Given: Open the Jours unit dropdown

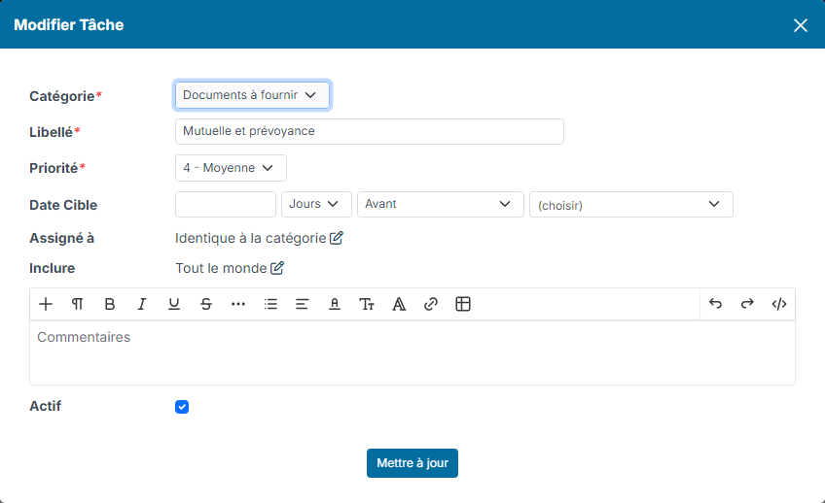Looking at the screenshot, I should [316, 204].
